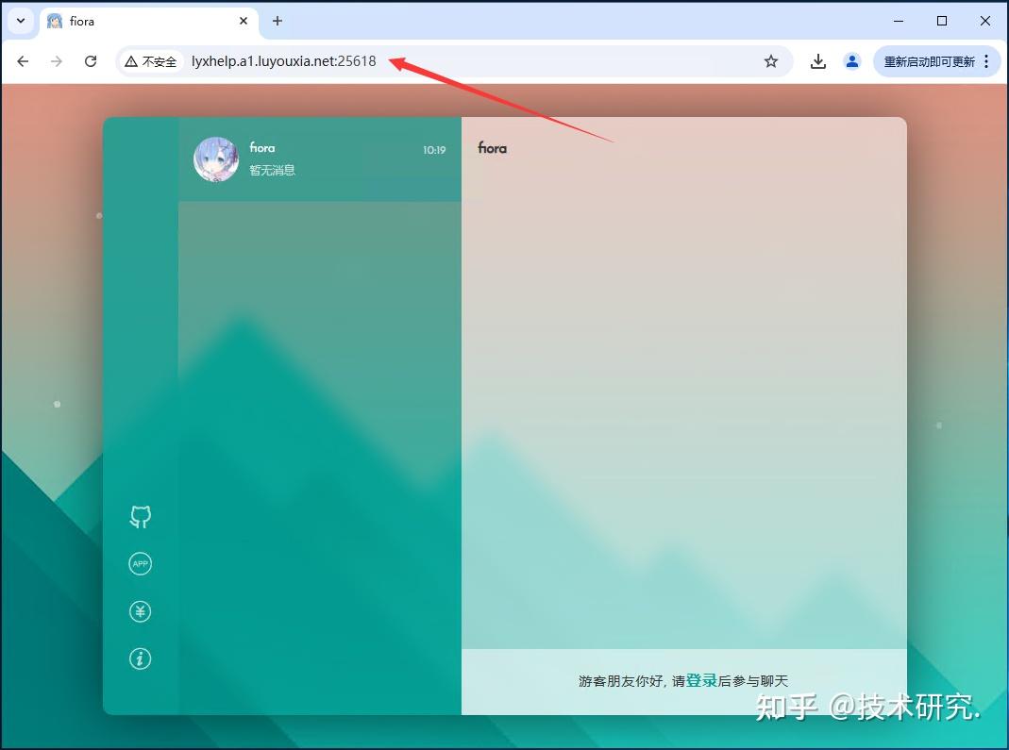Reload the page
Viewport: 1009px width, 750px height.
(91, 61)
